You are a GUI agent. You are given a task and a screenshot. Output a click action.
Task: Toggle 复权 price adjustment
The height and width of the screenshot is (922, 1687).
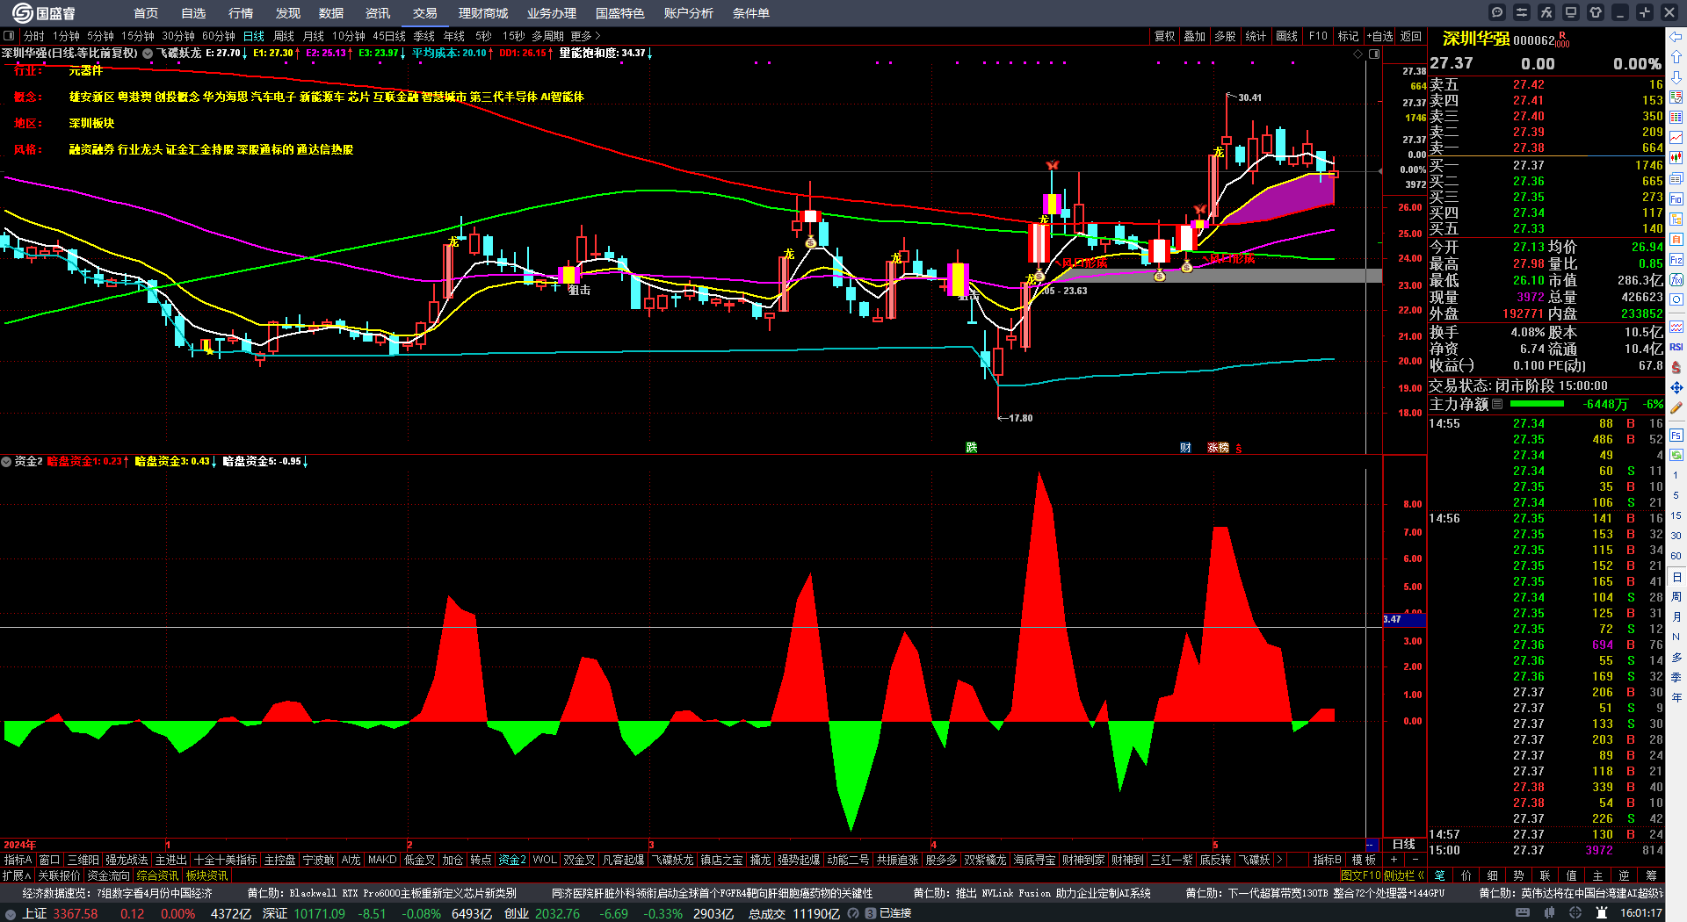click(x=1164, y=36)
